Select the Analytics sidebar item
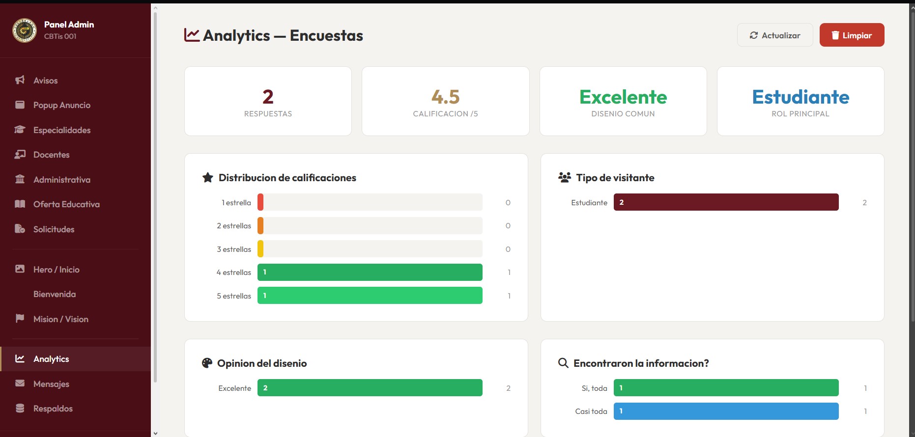915x437 pixels. [51, 359]
